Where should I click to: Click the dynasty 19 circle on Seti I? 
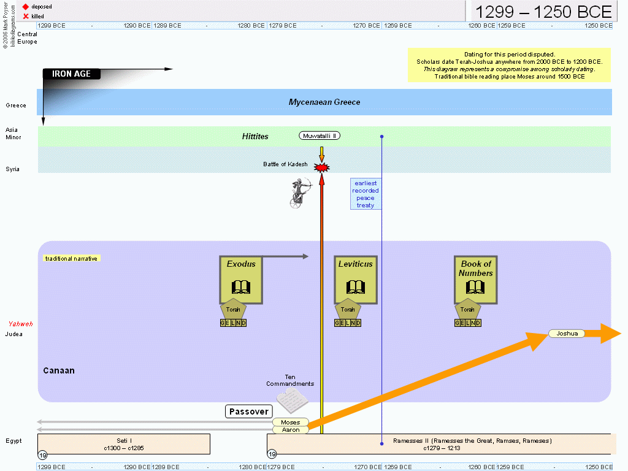coord(42,454)
